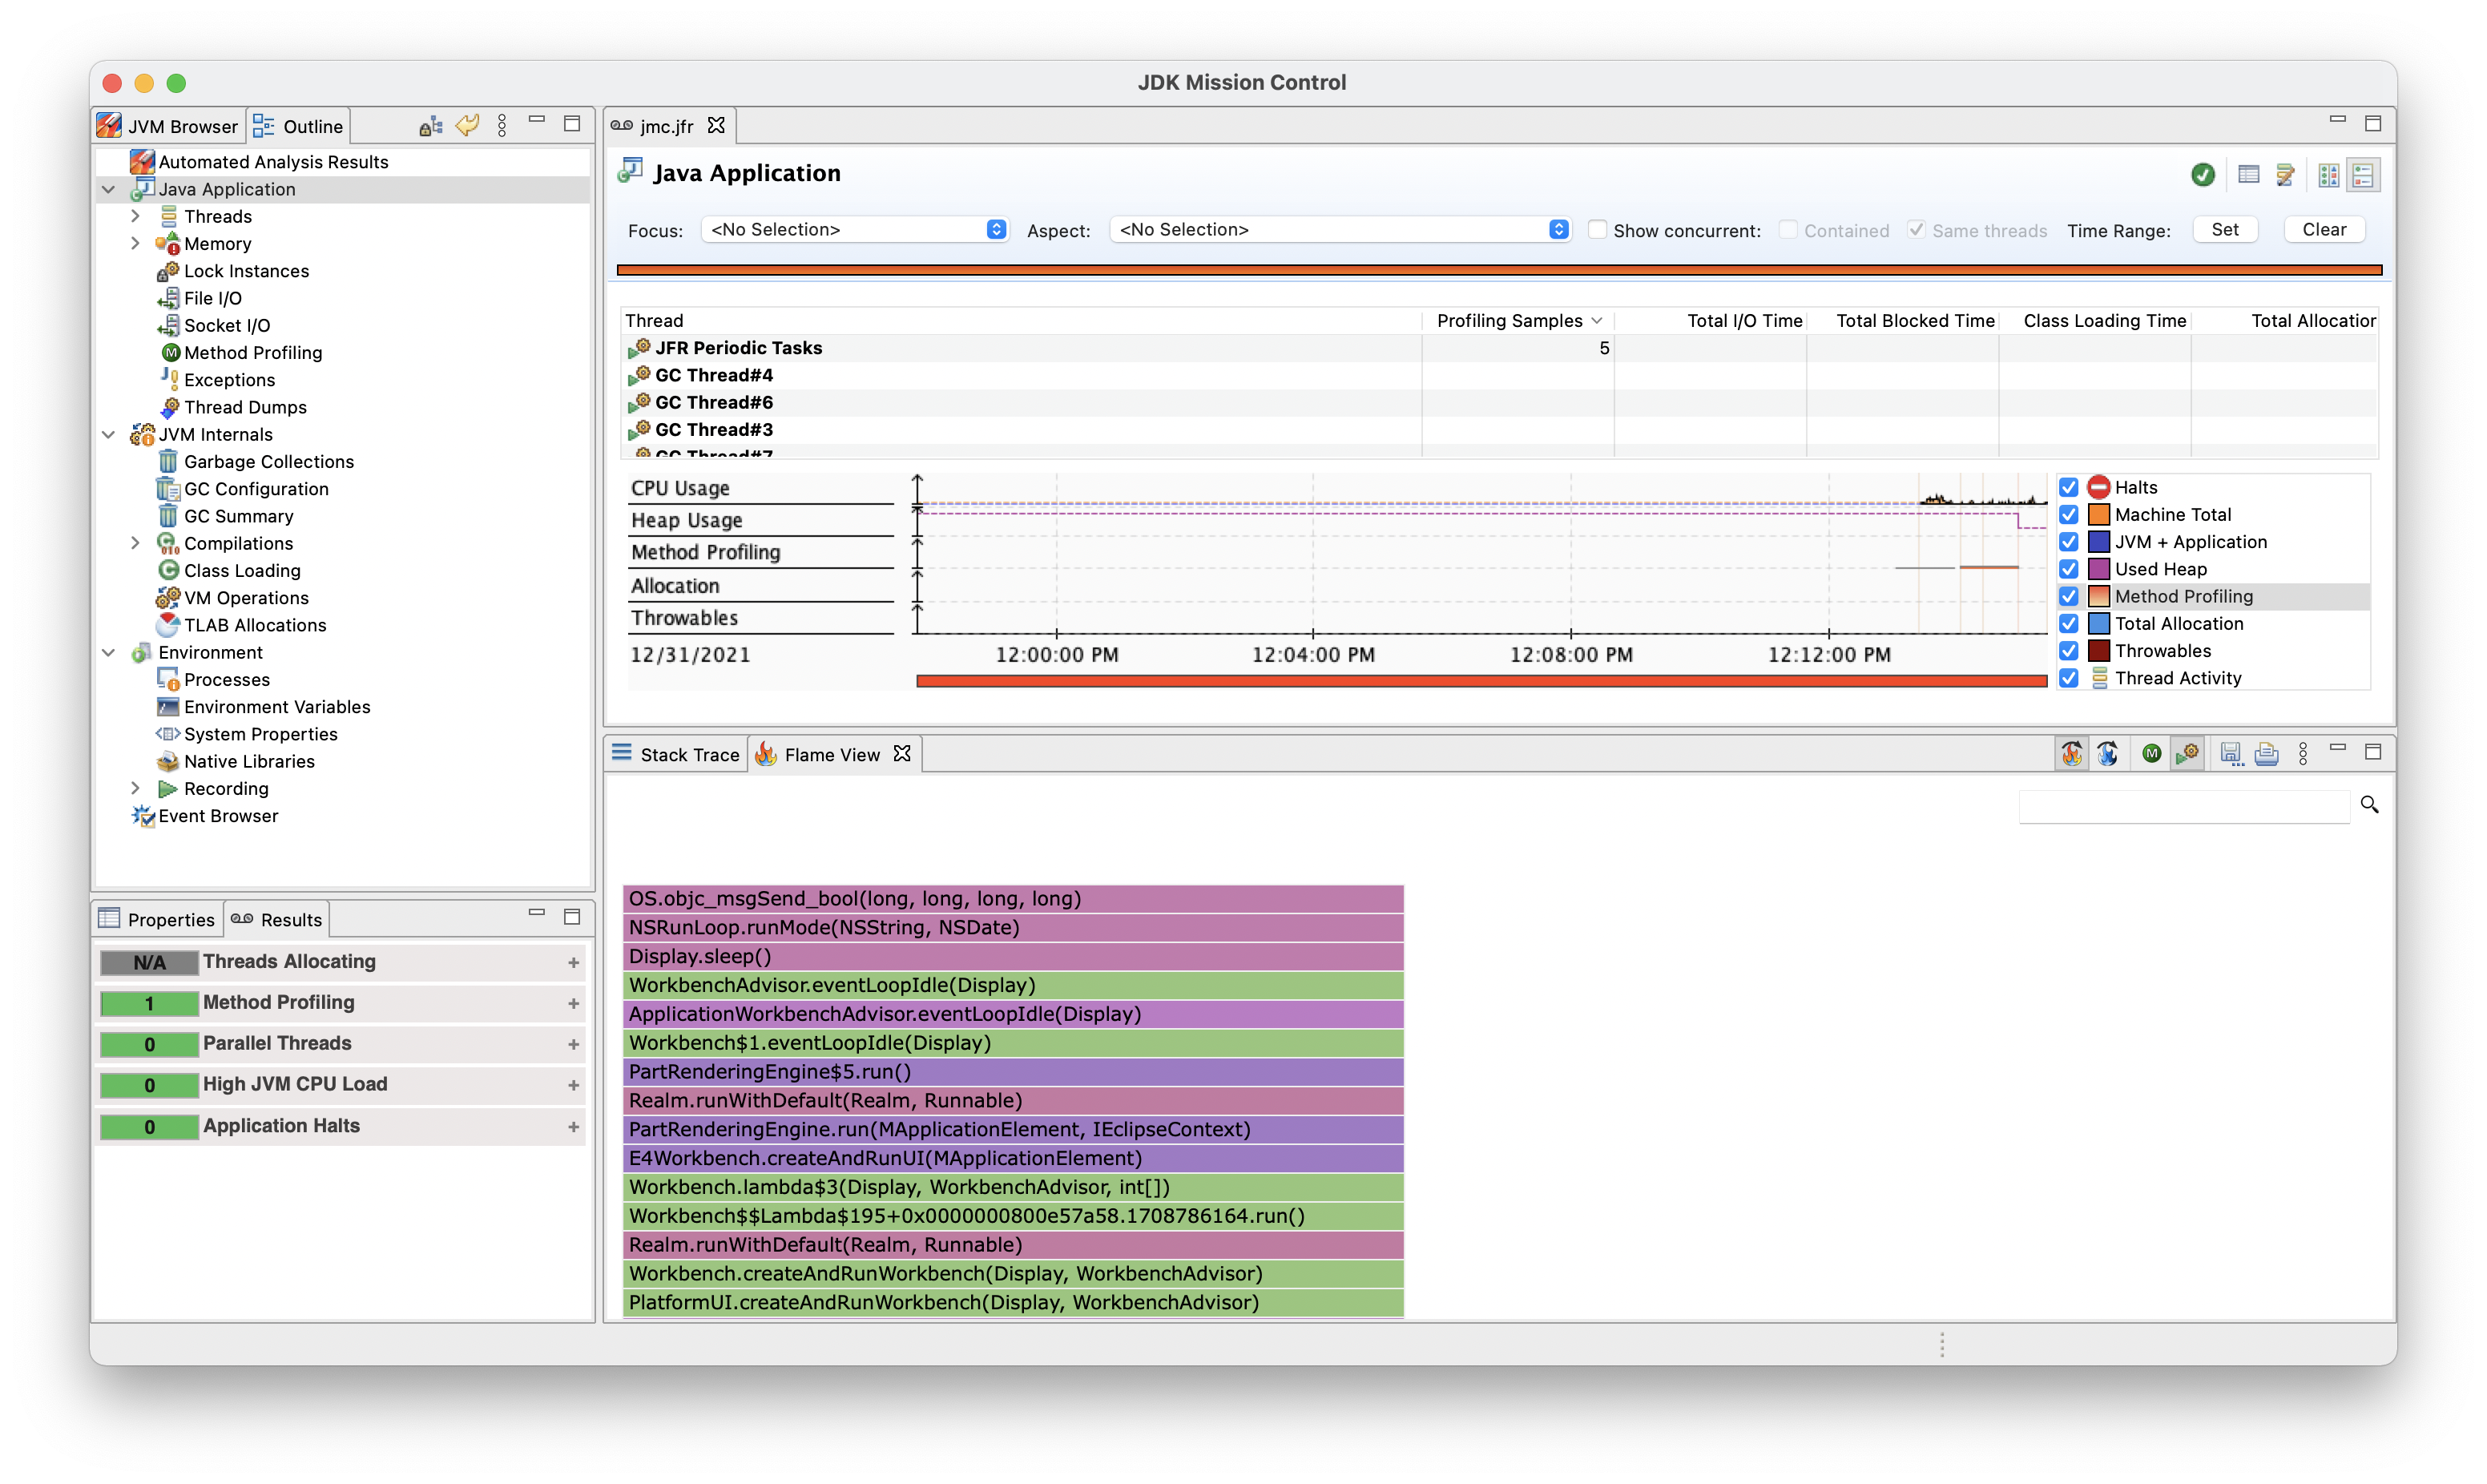Click the Display.sleep() flame graph frame
Screen dimensions: 2487x1484
(x=1014, y=957)
